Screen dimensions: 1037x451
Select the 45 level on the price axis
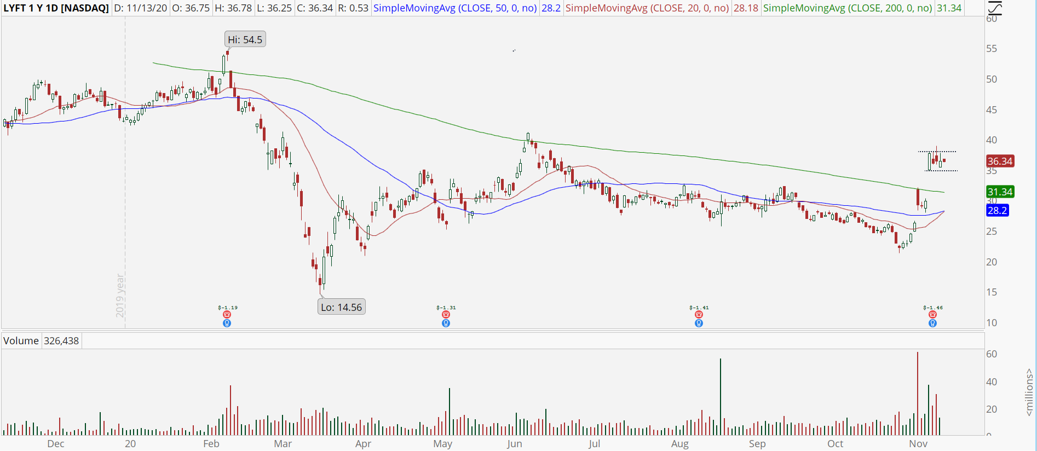click(x=992, y=110)
